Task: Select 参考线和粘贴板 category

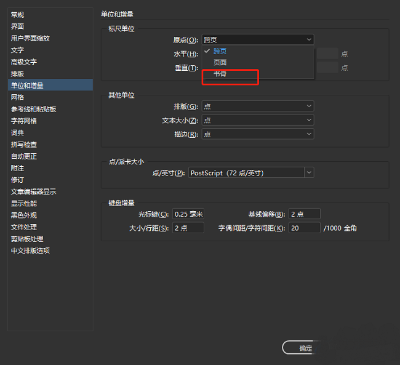Action: (x=50, y=109)
